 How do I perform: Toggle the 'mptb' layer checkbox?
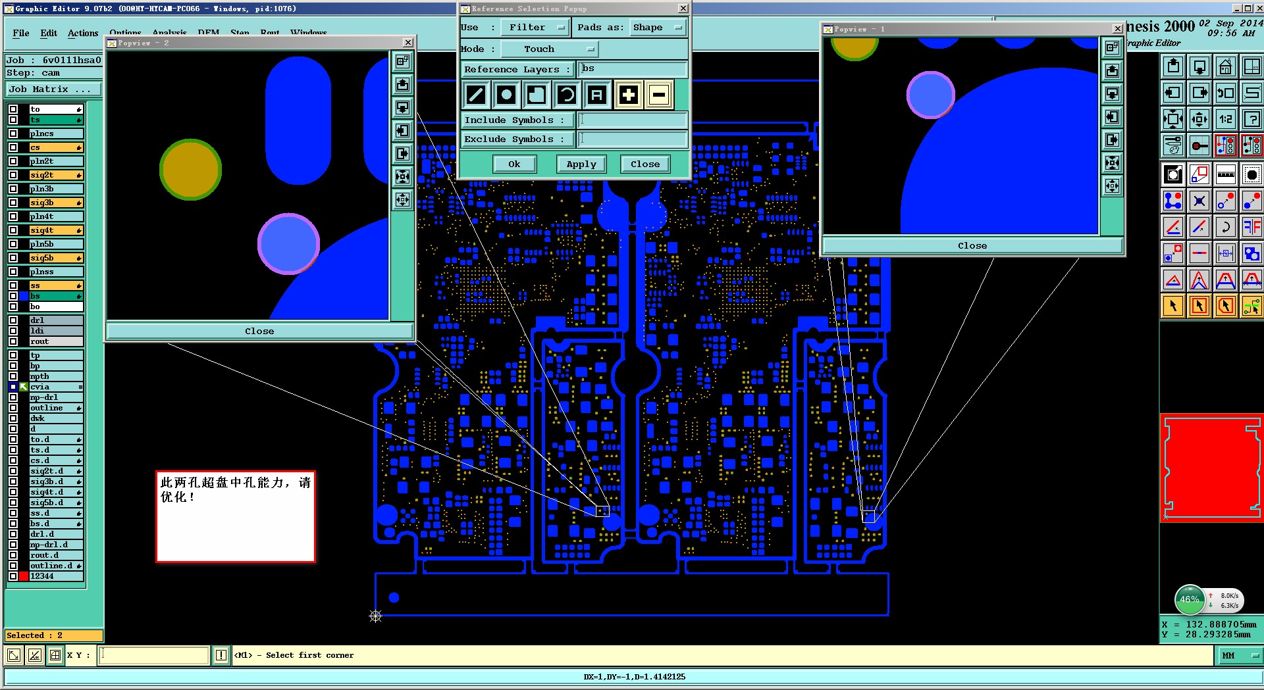(x=13, y=376)
